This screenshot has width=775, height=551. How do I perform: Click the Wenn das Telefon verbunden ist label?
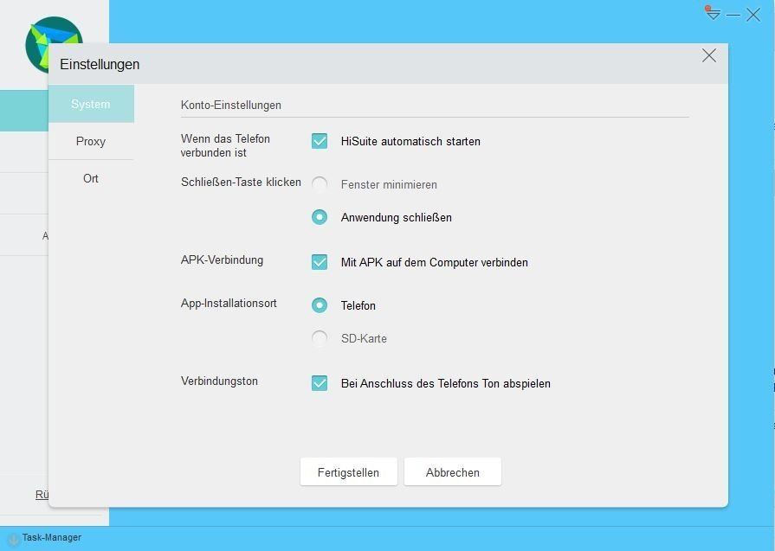pyautogui.click(x=225, y=145)
